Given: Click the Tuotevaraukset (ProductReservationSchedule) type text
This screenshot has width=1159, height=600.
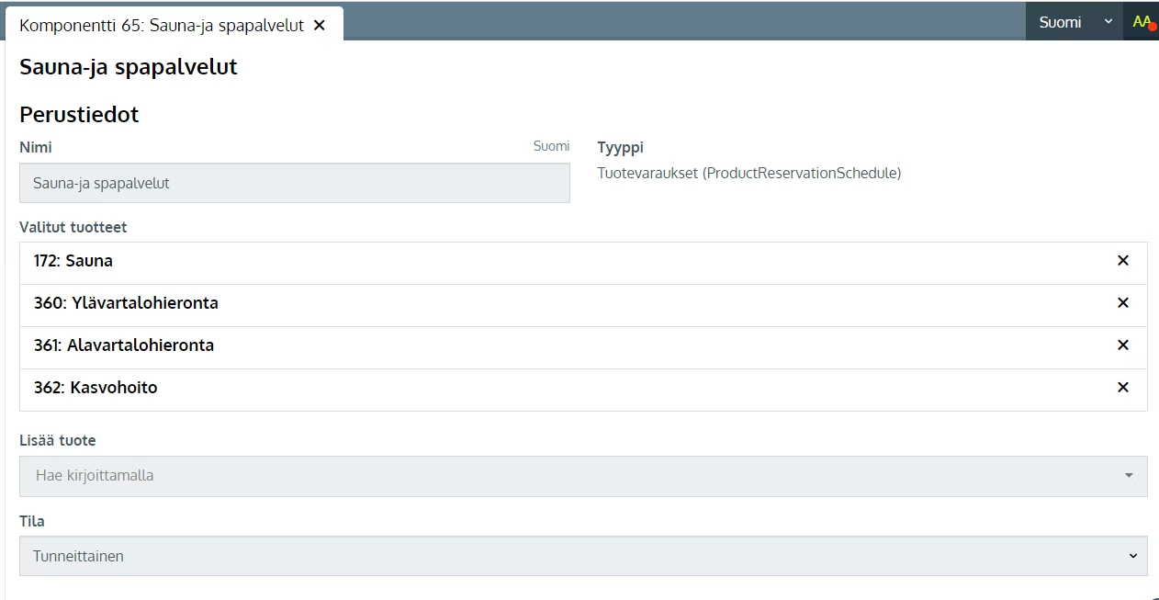Looking at the screenshot, I should click(749, 173).
